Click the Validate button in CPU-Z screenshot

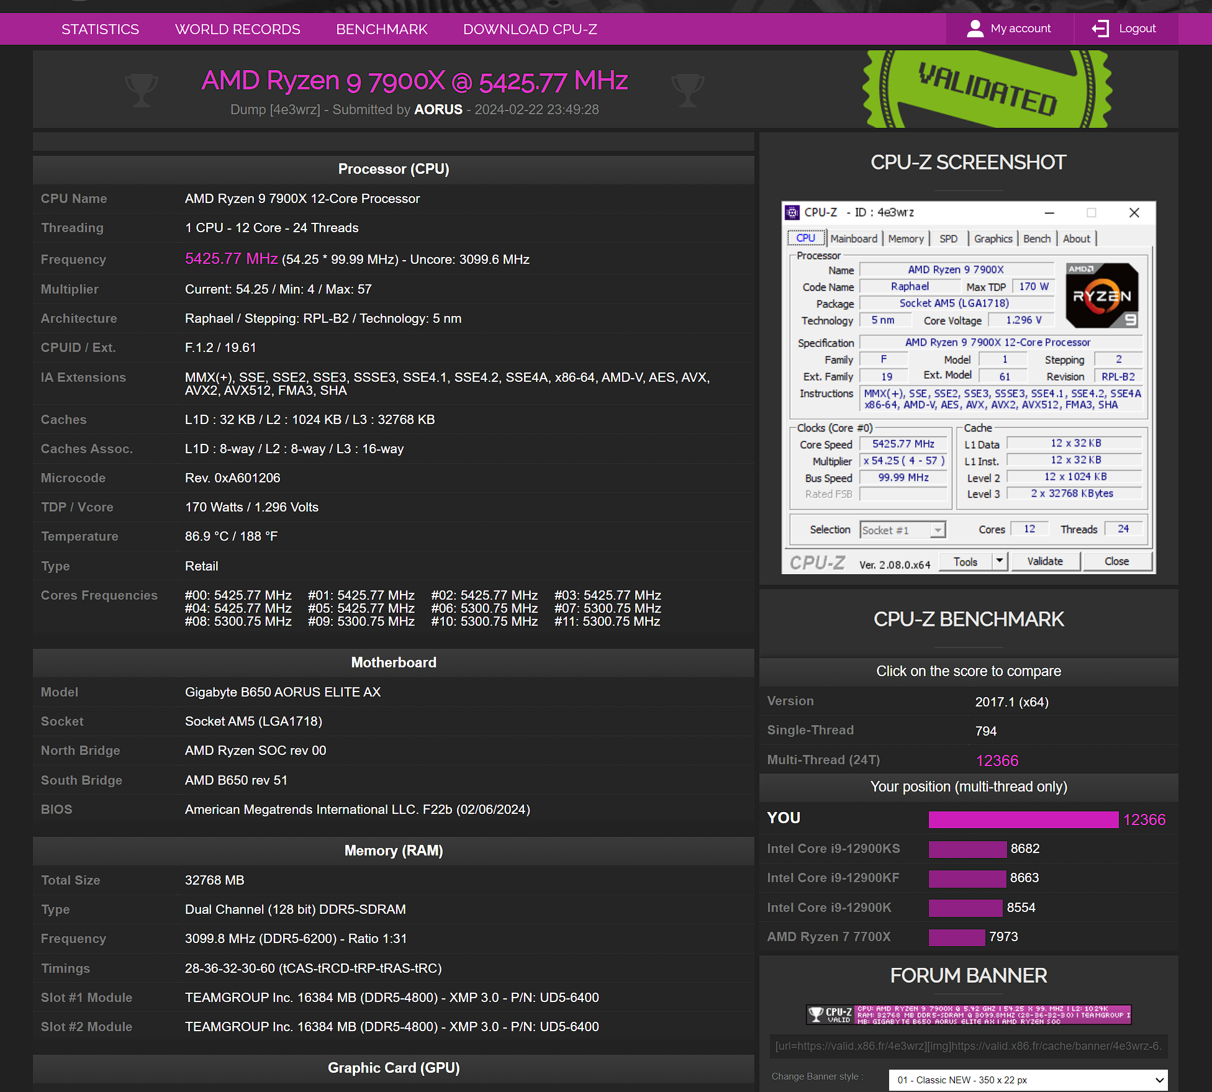pyautogui.click(x=1045, y=561)
